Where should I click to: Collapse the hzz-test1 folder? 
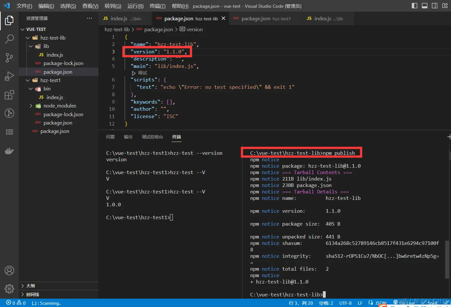(x=28, y=80)
